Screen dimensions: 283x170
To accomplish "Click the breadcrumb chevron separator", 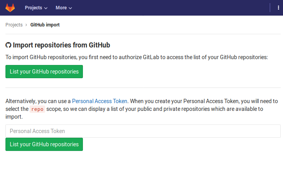I will [26, 25].
